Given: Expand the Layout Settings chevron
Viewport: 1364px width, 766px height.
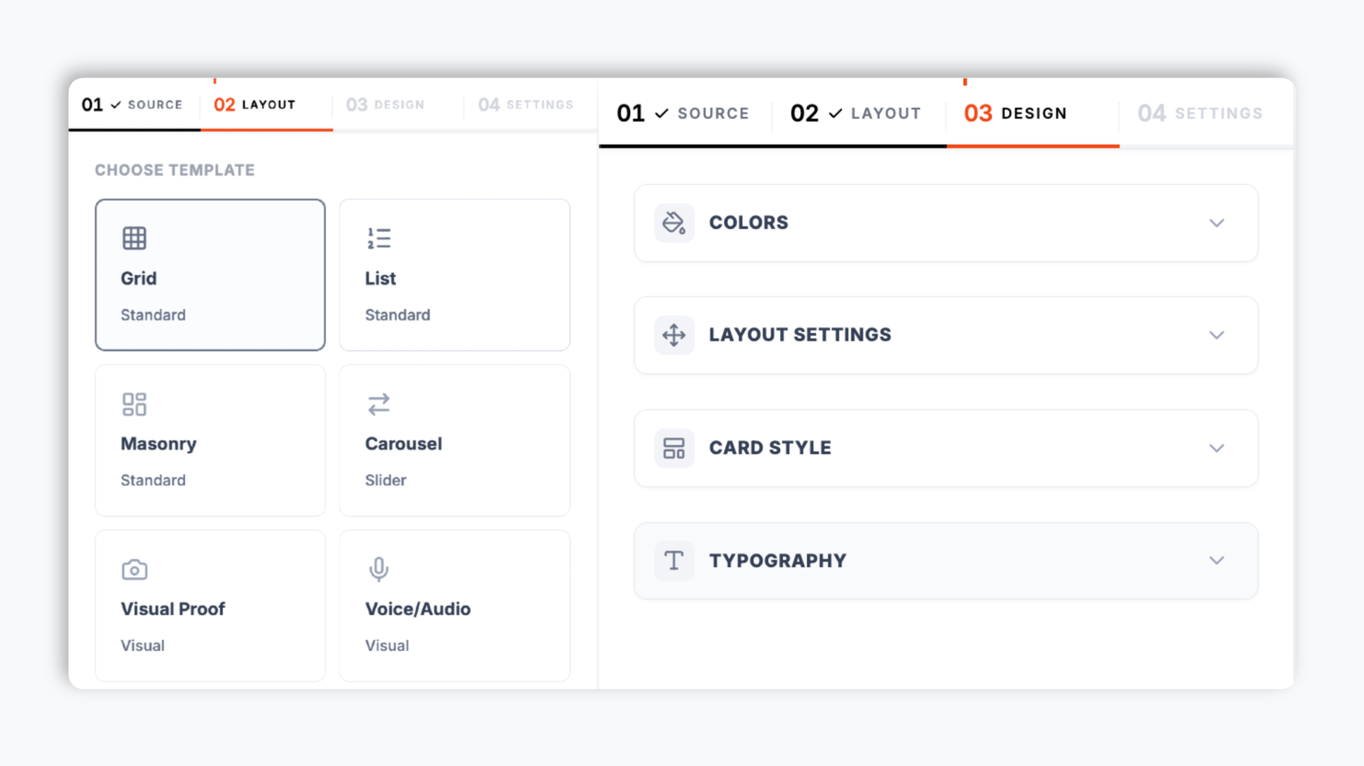Looking at the screenshot, I should click(1216, 335).
